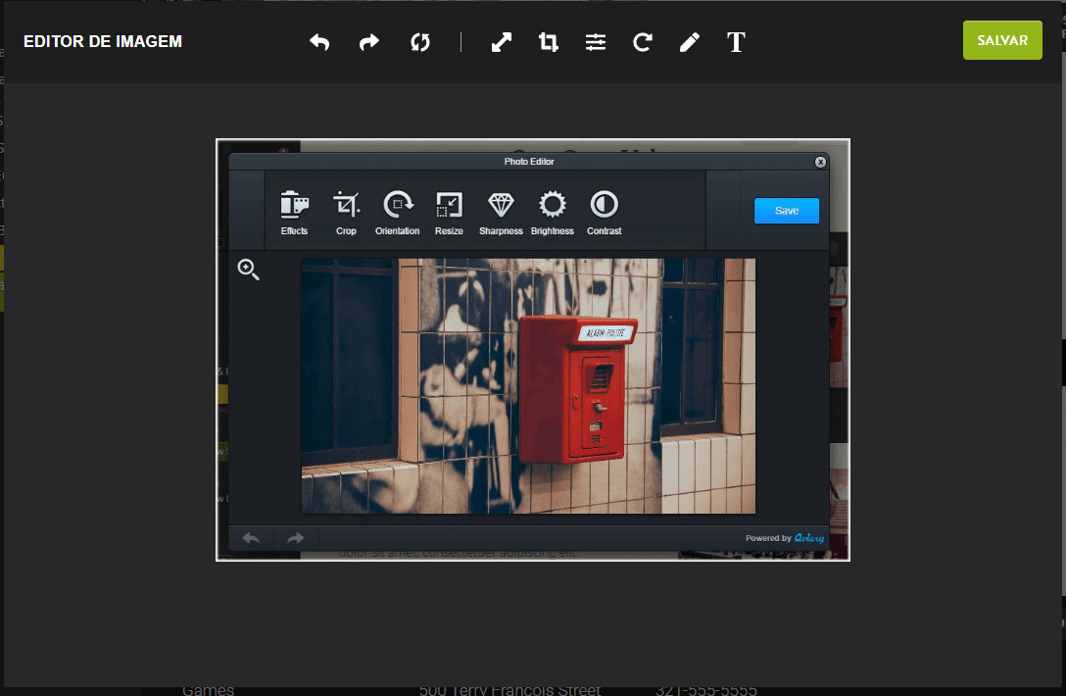This screenshot has width=1066, height=696.
Task: Click the undo arrow in top toolbar
Action: coord(318,42)
